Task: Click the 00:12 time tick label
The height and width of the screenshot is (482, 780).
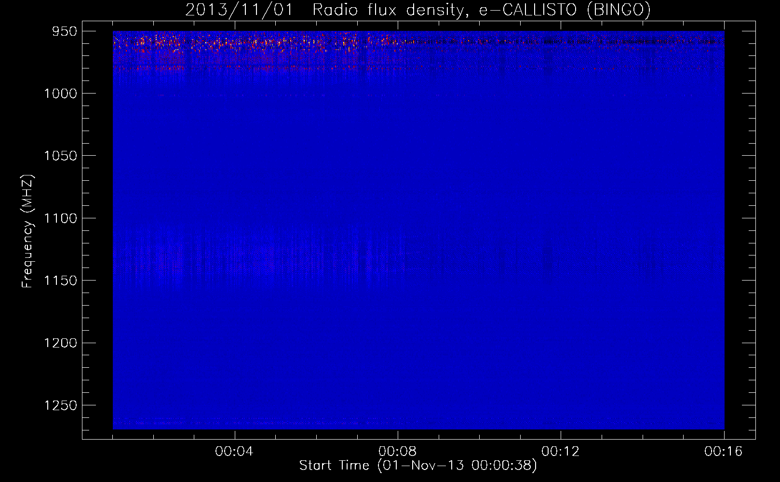Action: pyautogui.click(x=561, y=452)
